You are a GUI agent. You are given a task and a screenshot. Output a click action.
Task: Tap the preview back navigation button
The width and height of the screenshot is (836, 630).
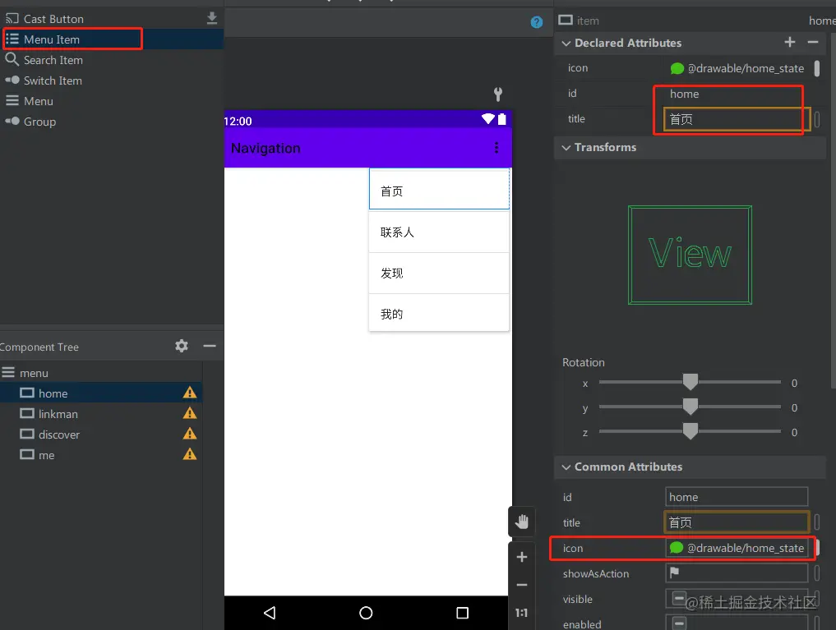[270, 613]
